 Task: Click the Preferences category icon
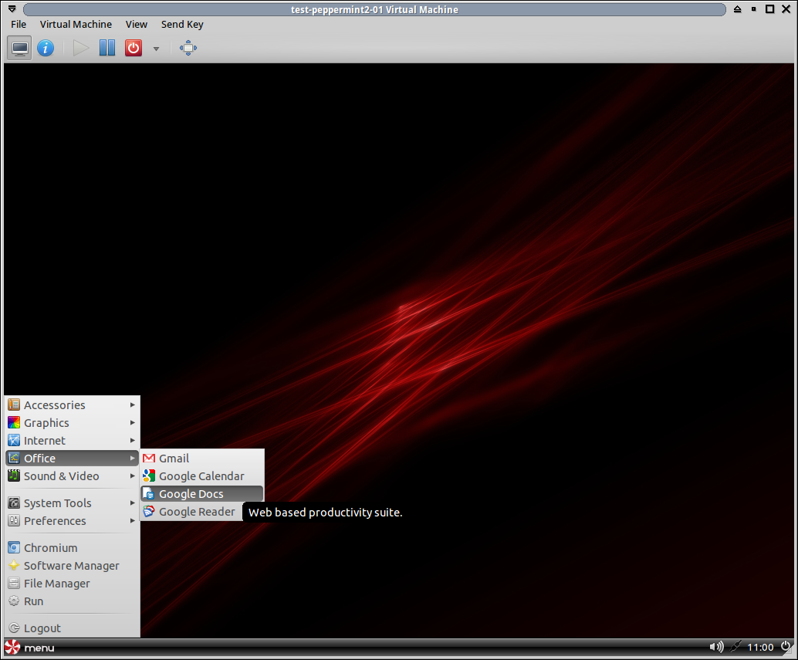click(14, 521)
